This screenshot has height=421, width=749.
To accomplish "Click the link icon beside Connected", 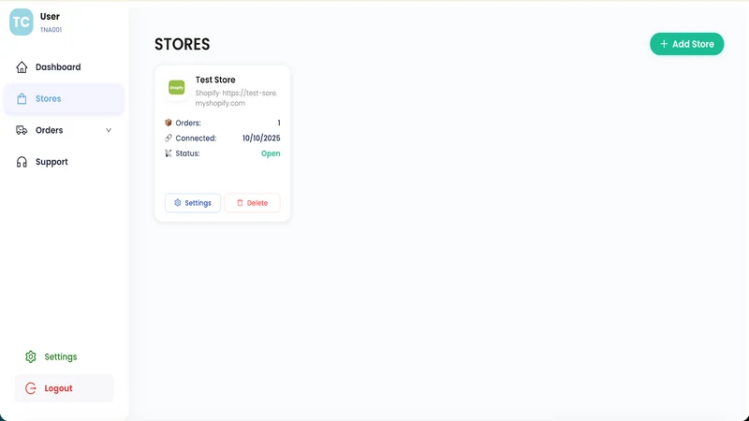I will [x=169, y=138].
